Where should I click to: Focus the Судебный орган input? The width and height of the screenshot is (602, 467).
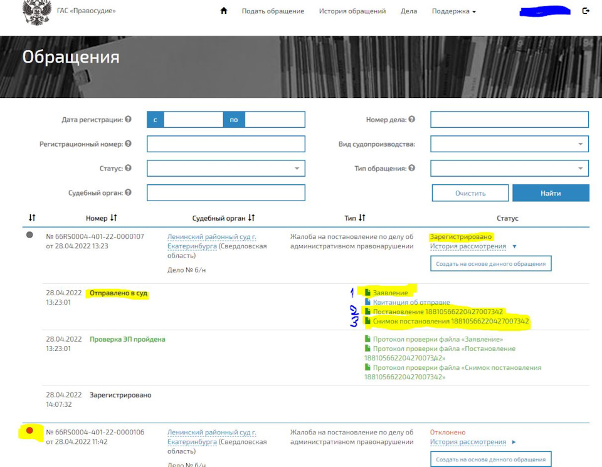pyautogui.click(x=226, y=192)
